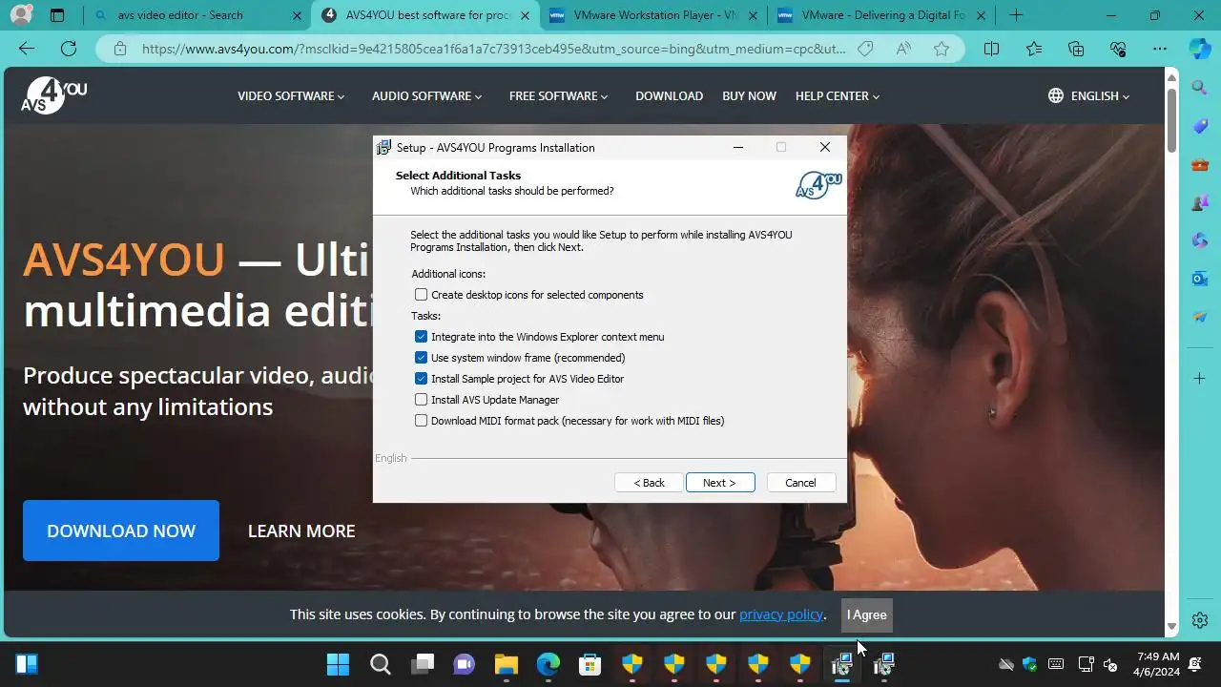Screen dimensions: 1221x687
Task: Expand the HELP CENTER menu
Action: pos(838,96)
